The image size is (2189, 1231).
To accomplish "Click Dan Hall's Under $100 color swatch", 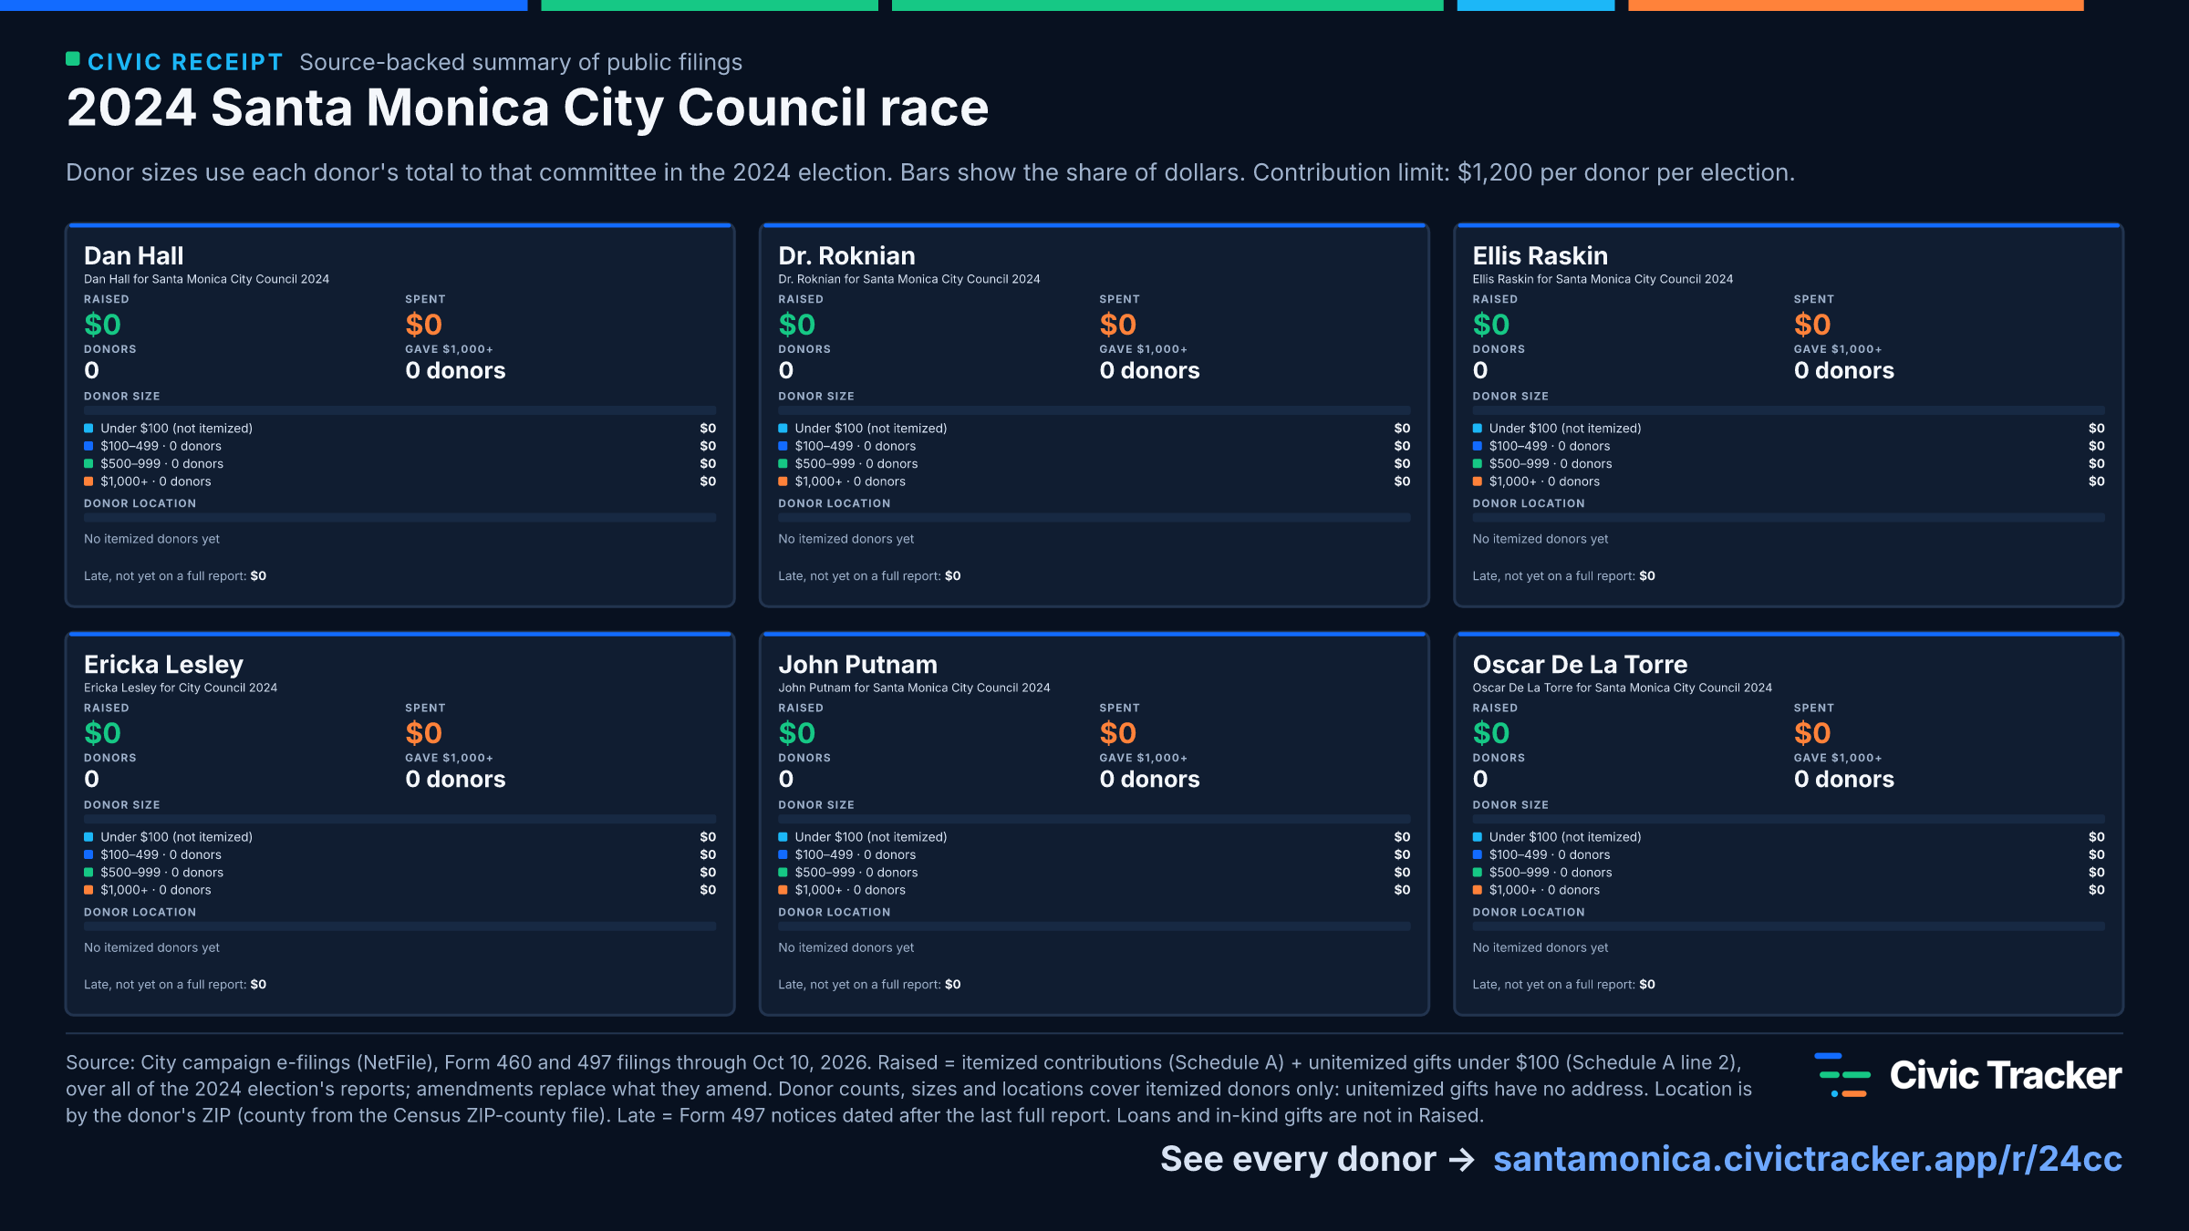I will pyautogui.click(x=88, y=429).
